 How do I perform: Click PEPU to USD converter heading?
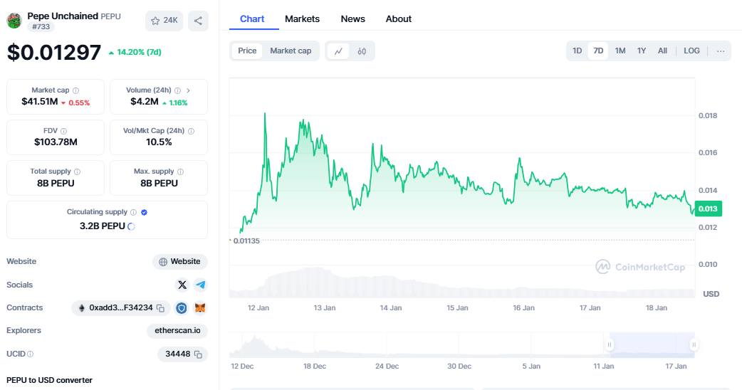(49, 380)
